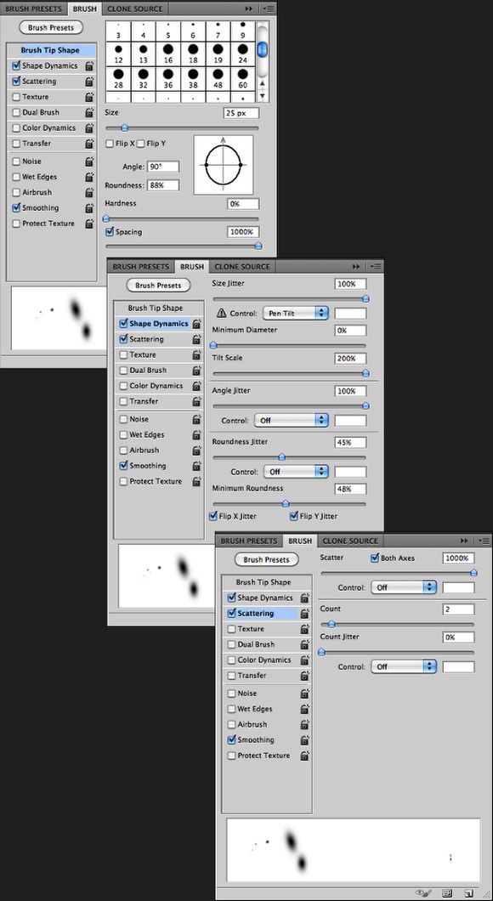Select Brush Tip Shape in the middle panel
The height and width of the screenshot is (901, 493).
156,309
